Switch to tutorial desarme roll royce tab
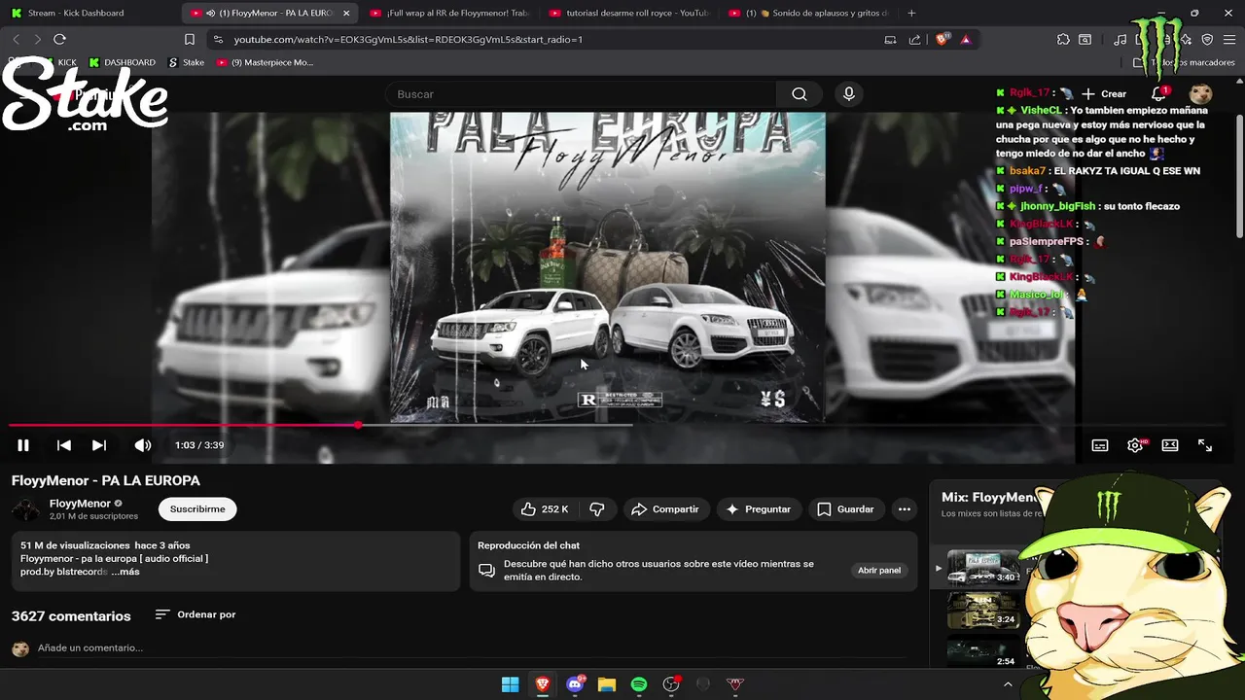 (x=628, y=13)
